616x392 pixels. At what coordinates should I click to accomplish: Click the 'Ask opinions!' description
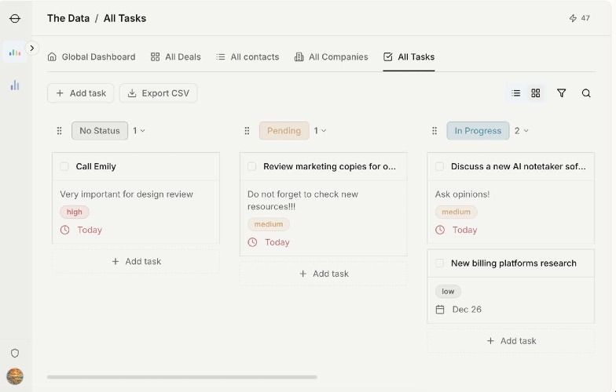click(x=462, y=194)
